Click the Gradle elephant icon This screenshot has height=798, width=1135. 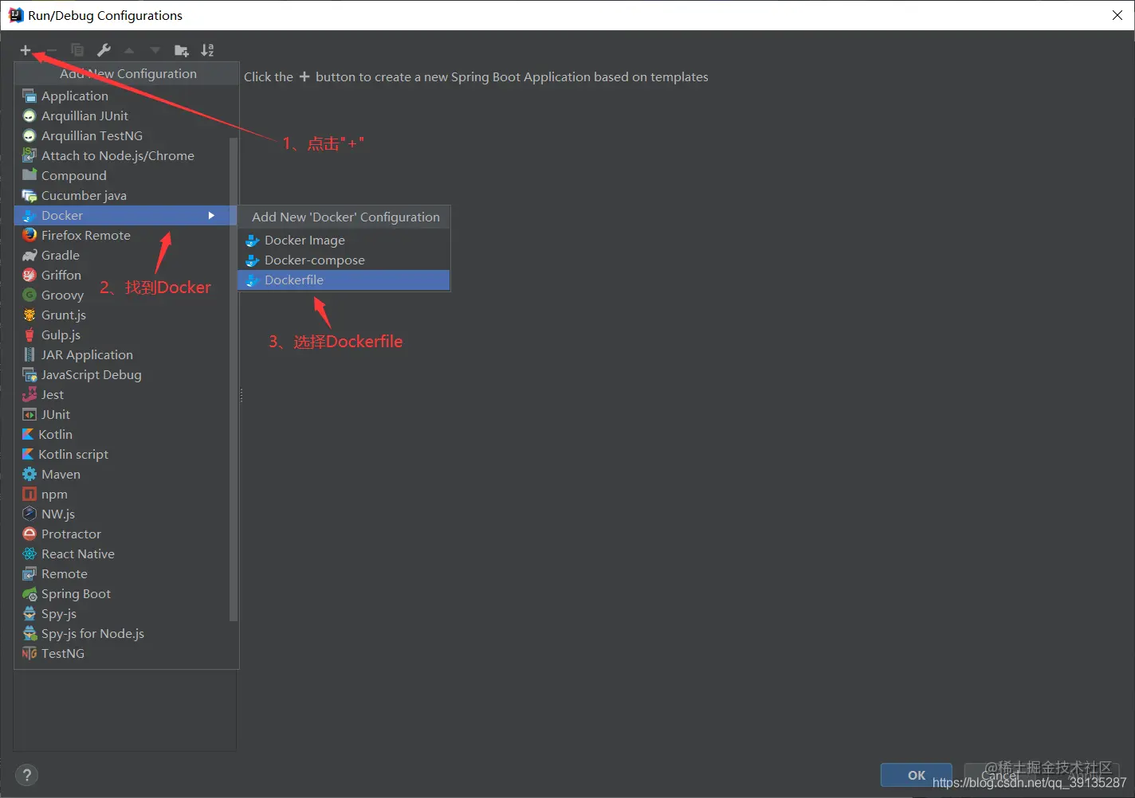(29, 255)
